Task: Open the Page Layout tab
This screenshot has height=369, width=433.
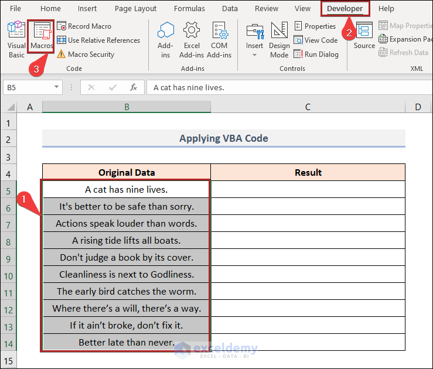Action: click(x=135, y=9)
